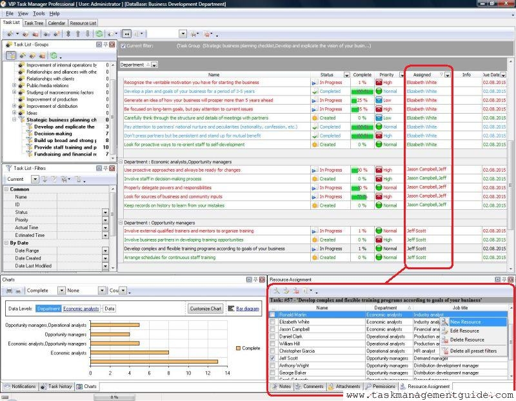Open the Permissions tab at the bottom

click(381, 386)
